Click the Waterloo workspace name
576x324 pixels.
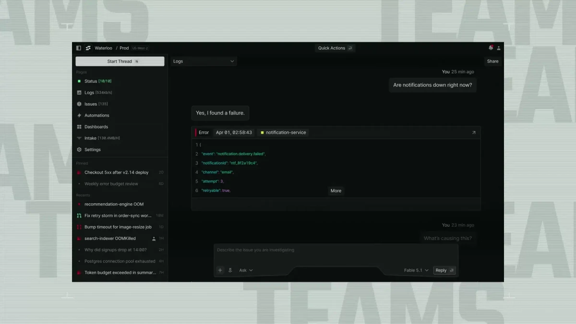(x=103, y=48)
